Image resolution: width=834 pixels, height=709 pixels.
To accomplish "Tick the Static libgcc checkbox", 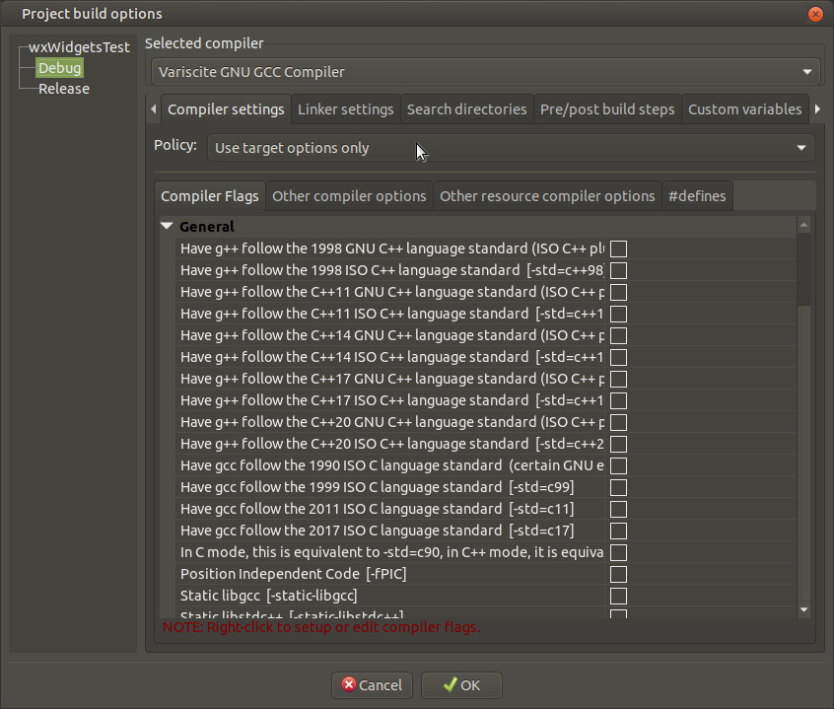I will pyautogui.click(x=618, y=596).
